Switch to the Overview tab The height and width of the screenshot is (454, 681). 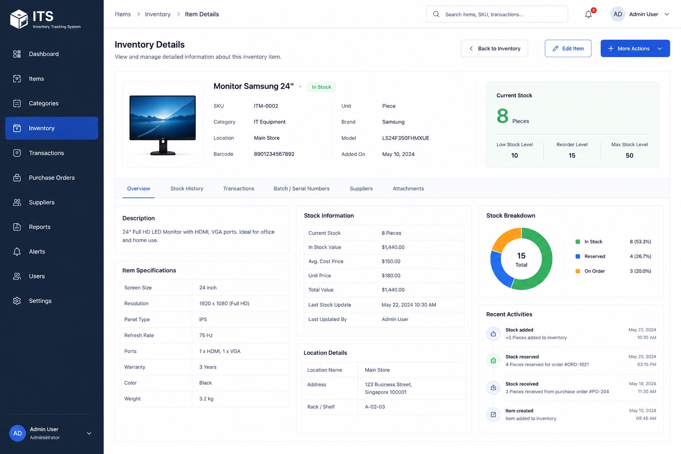138,189
